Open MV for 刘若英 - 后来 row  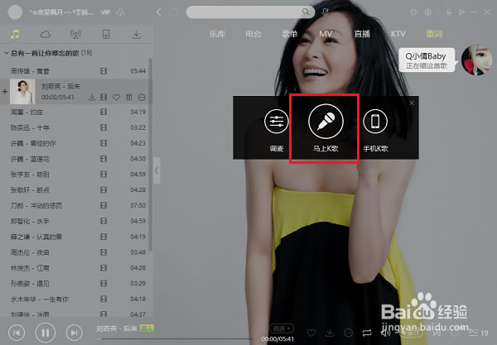[x=104, y=97]
